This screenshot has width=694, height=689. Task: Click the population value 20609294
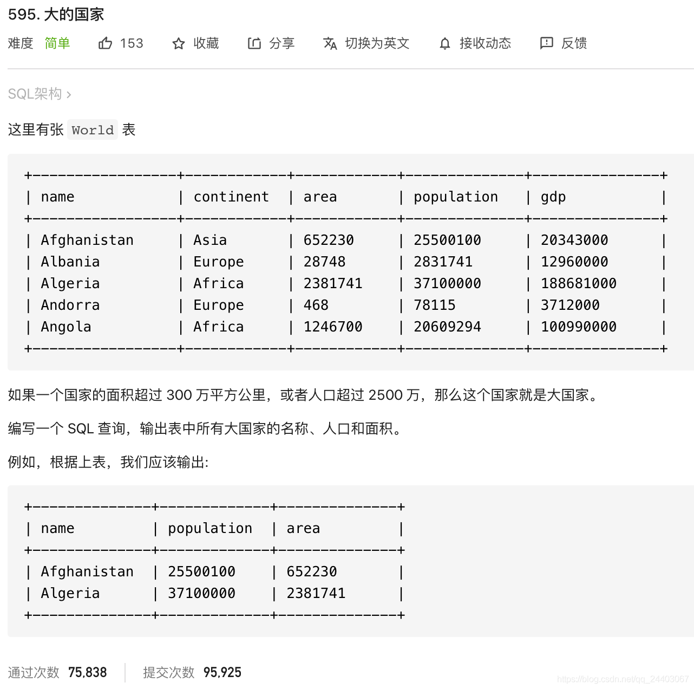[x=447, y=327]
